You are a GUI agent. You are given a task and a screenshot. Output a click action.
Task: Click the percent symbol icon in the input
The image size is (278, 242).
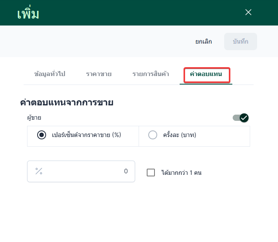(39, 171)
